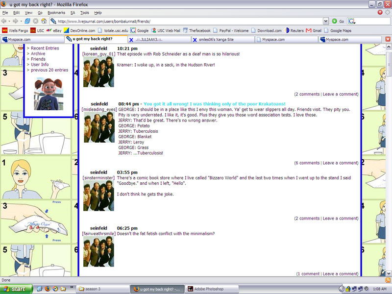Open the Reuters bookmark

point(294,30)
